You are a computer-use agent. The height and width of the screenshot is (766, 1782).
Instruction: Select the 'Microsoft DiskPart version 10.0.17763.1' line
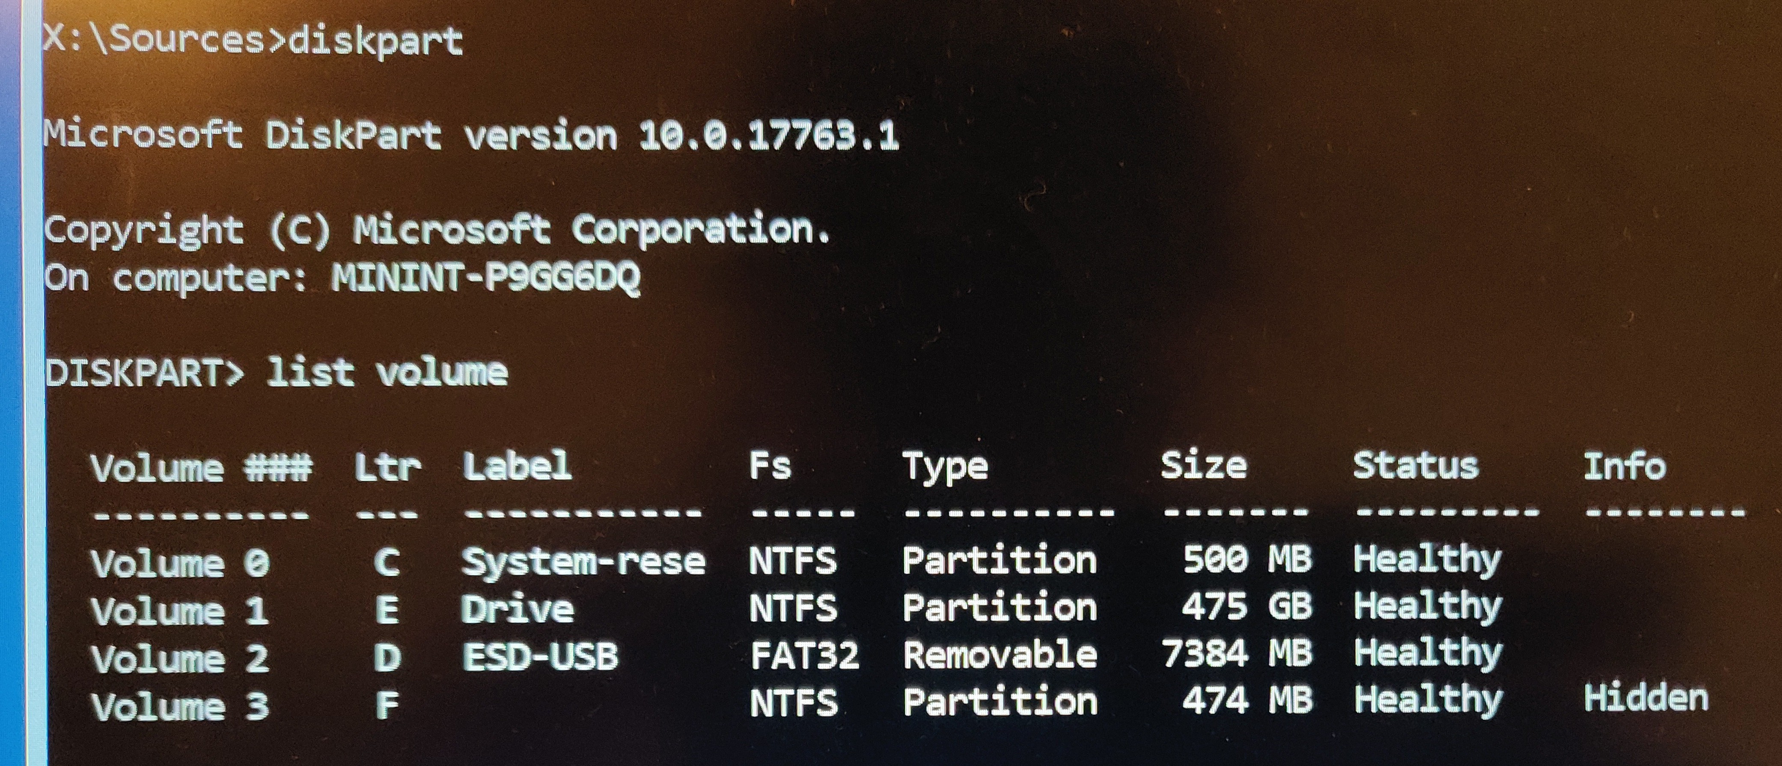pyautogui.click(x=472, y=135)
